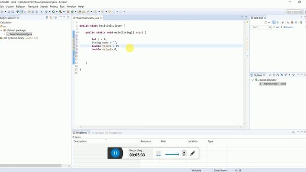Switch to the Javadoc tab

click(98, 133)
